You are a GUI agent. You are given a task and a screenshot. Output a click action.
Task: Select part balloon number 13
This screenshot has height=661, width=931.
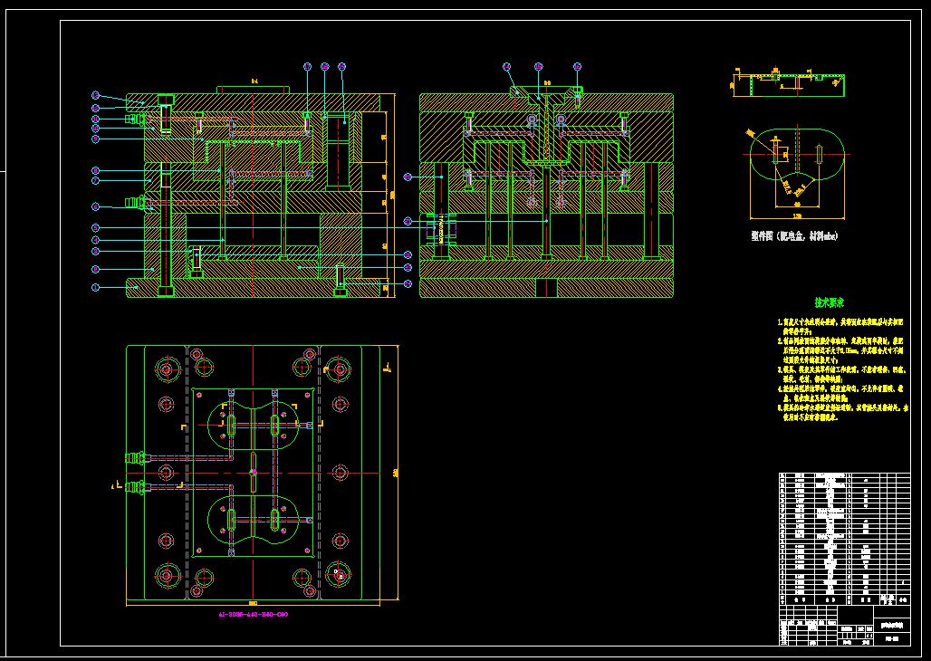pyautogui.click(x=95, y=95)
